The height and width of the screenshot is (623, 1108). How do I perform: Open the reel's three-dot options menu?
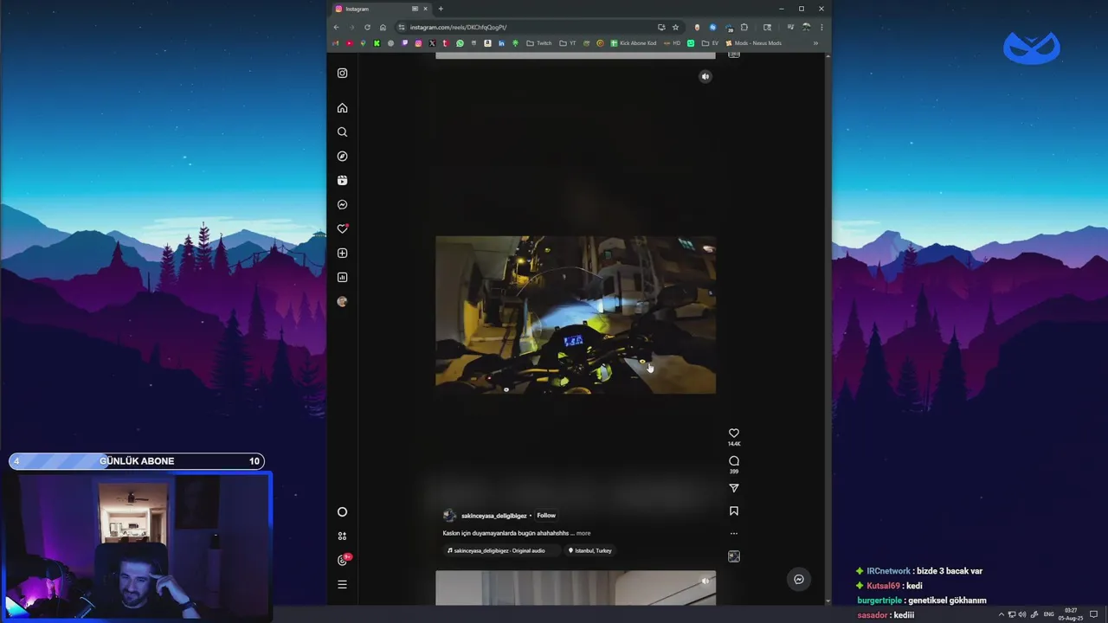point(733,534)
